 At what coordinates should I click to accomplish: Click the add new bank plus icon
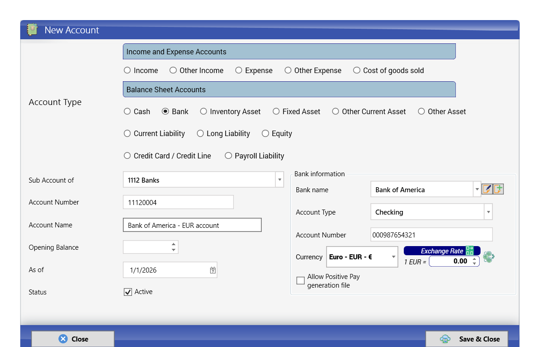(498, 189)
